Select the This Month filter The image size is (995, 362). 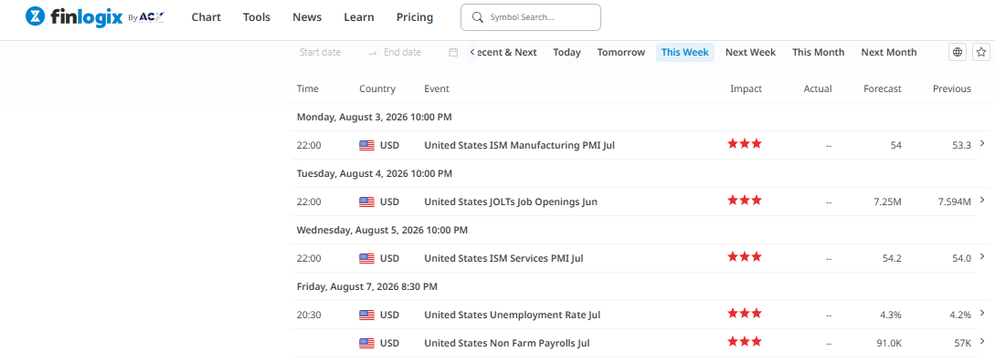(x=818, y=53)
